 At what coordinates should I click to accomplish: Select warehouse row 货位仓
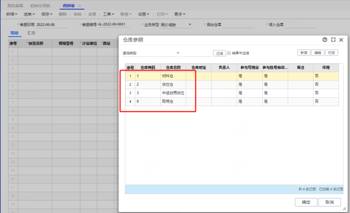tap(232, 85)
